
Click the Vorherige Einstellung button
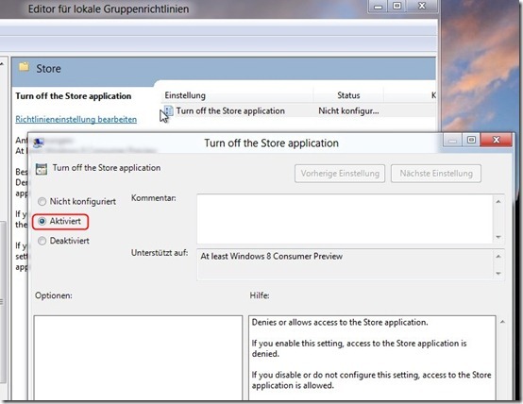[340, 174]
